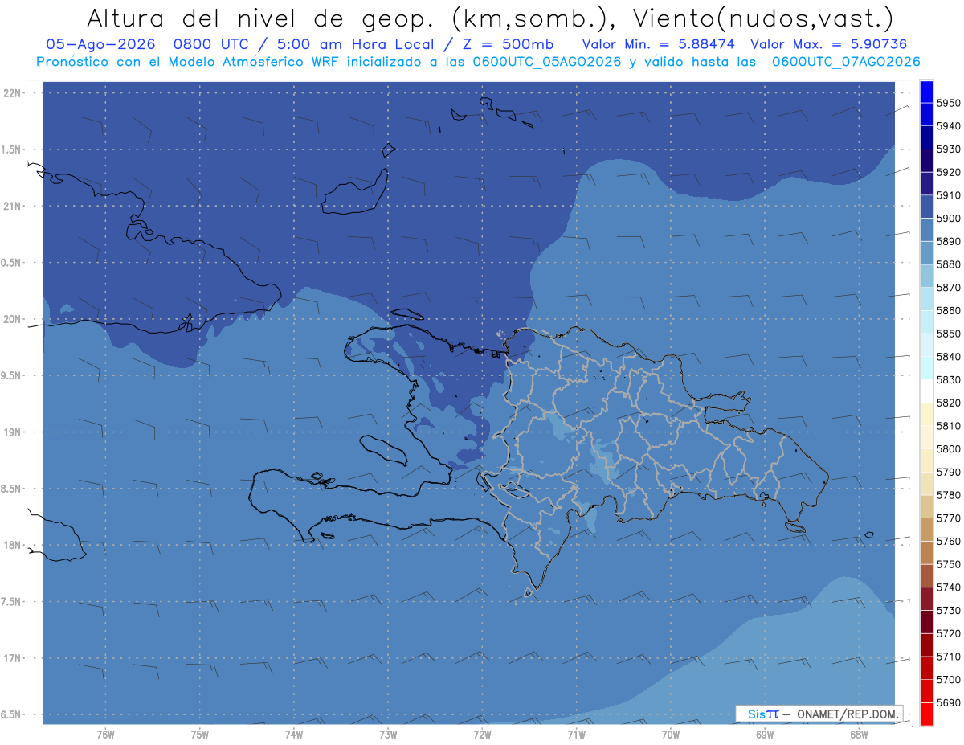
Task: Click the bright blue swatch above 5950
Action: coord(926,92)
